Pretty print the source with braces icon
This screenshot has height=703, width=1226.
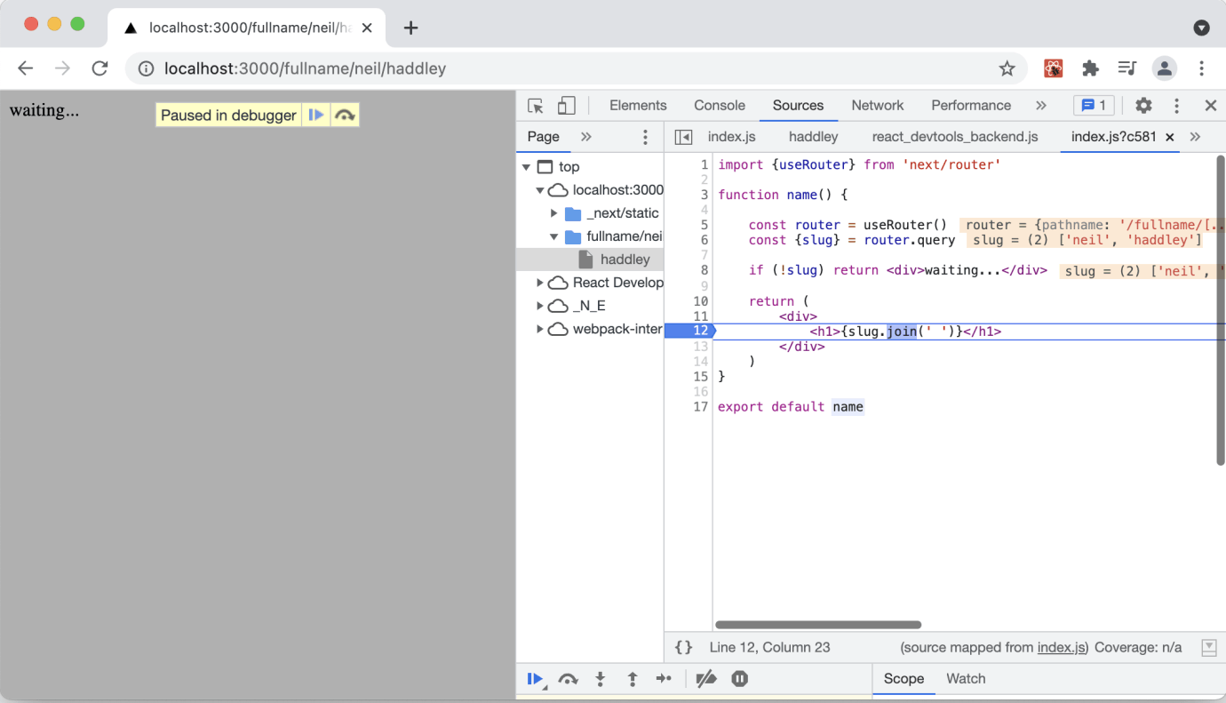coord(683,648)
